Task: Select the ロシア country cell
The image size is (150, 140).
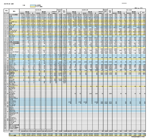Action: pyautogui.click(x=14, y=33)
